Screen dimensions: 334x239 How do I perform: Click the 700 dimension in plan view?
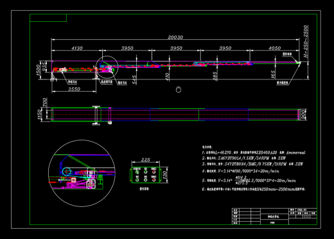[x=44, y=102]
